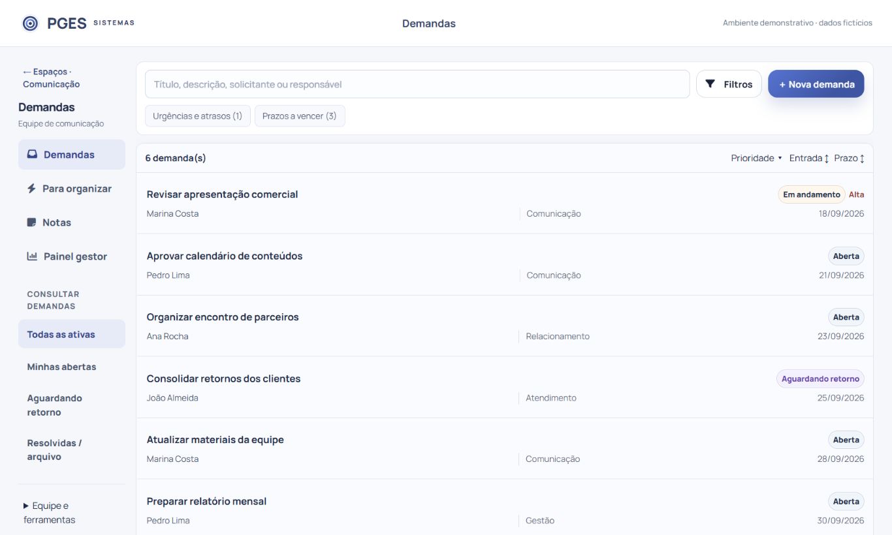This screenshot has width=892, height=535.
Task: Open demand Preparar relatório mensal
Action: point(505,508)
